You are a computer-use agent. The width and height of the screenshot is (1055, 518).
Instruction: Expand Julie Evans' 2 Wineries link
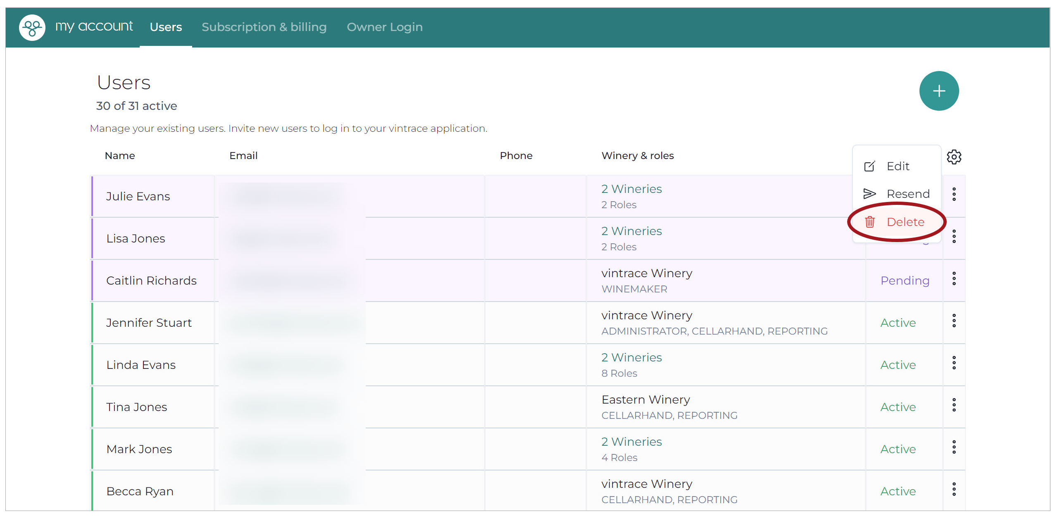click(631, 189)
